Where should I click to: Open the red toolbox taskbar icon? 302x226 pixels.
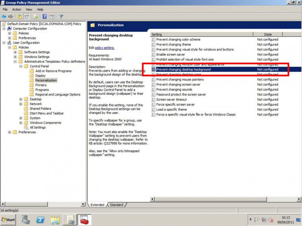tap(84, 220)
